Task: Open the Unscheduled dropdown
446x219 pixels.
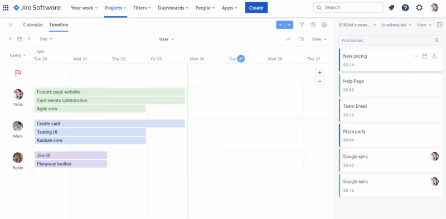Action: (396, 25)
